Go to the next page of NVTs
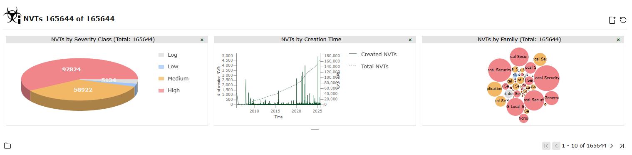The height and width of the screenshot is (155, 632). (612, 146)
